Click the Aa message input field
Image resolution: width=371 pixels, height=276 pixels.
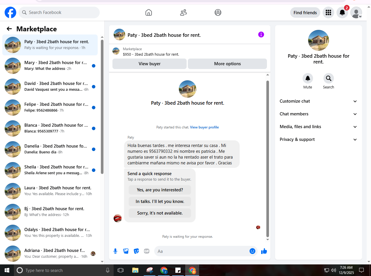tap(201, 251)
